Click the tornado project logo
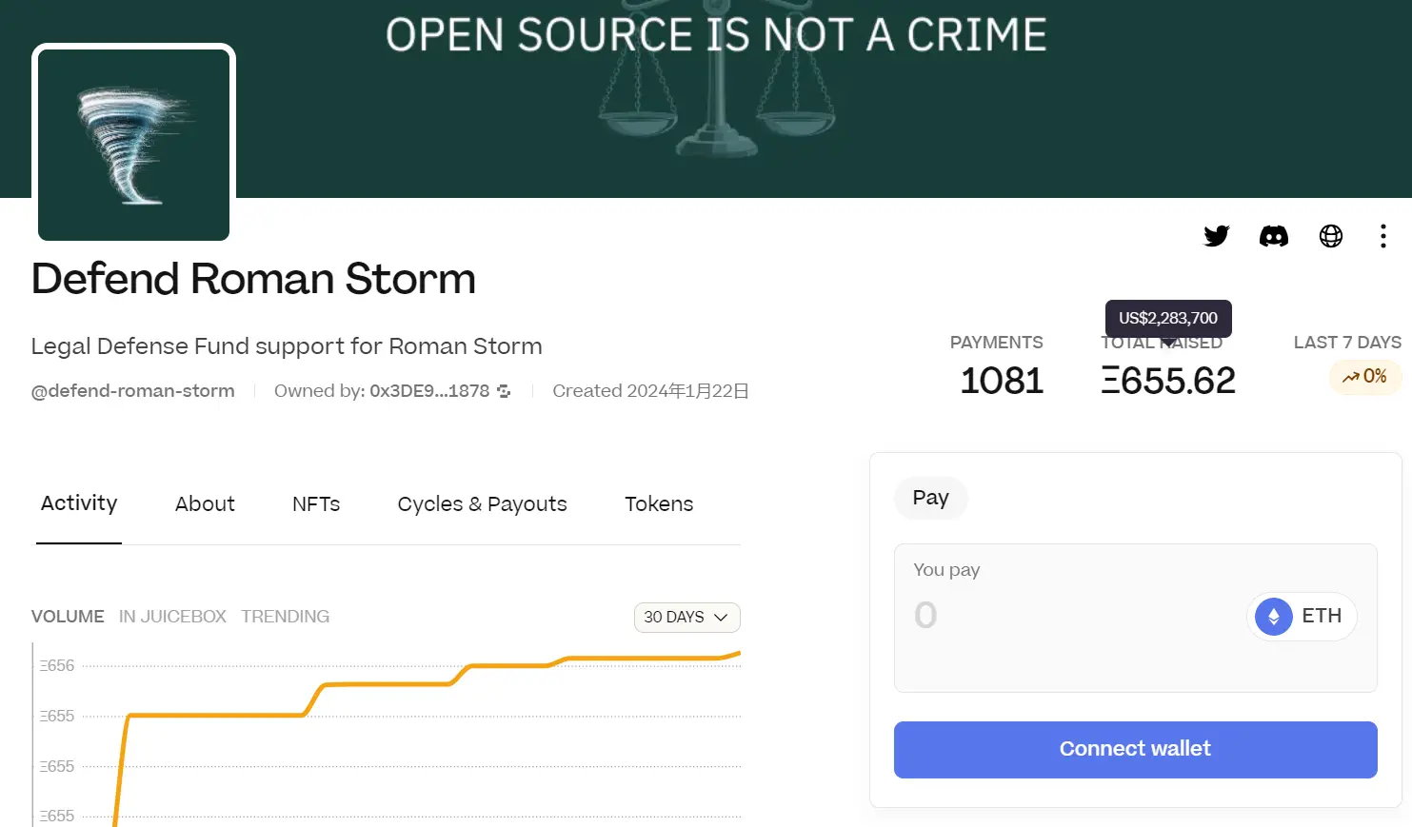The width and height of the screenshot is (1412, 827). 133,144
